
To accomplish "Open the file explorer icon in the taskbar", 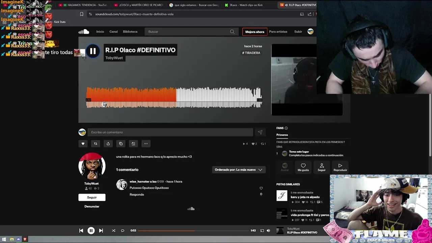I will coord(12,240).
